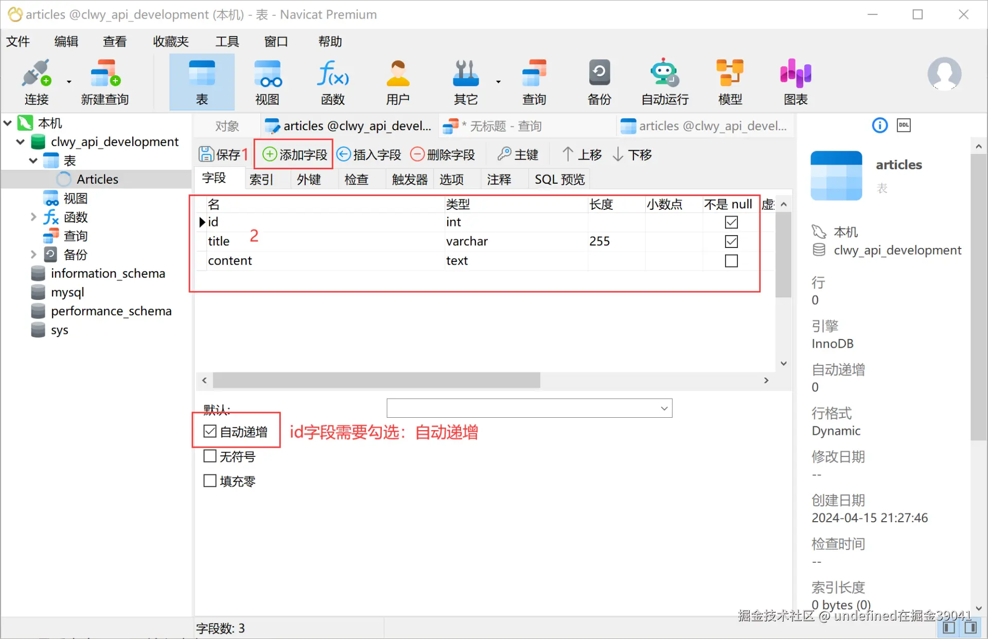The height and width of the screenshot is (639, 988).
Task: Click the horizontal scrollbar of field grid
Action: click(376, 380)
